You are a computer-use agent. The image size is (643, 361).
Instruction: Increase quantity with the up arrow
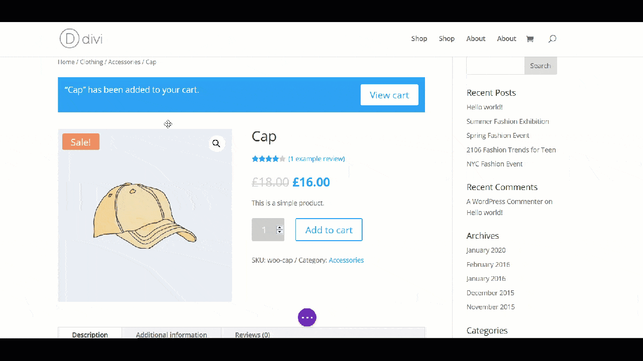pos(280,227)
